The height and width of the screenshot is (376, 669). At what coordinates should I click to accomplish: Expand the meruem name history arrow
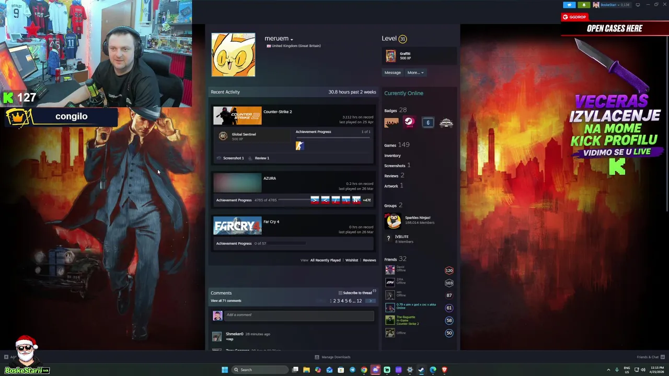(292, 39)
